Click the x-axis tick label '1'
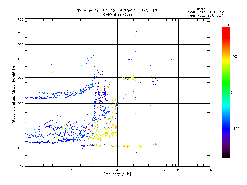247x185 pixels. [25, 170]
